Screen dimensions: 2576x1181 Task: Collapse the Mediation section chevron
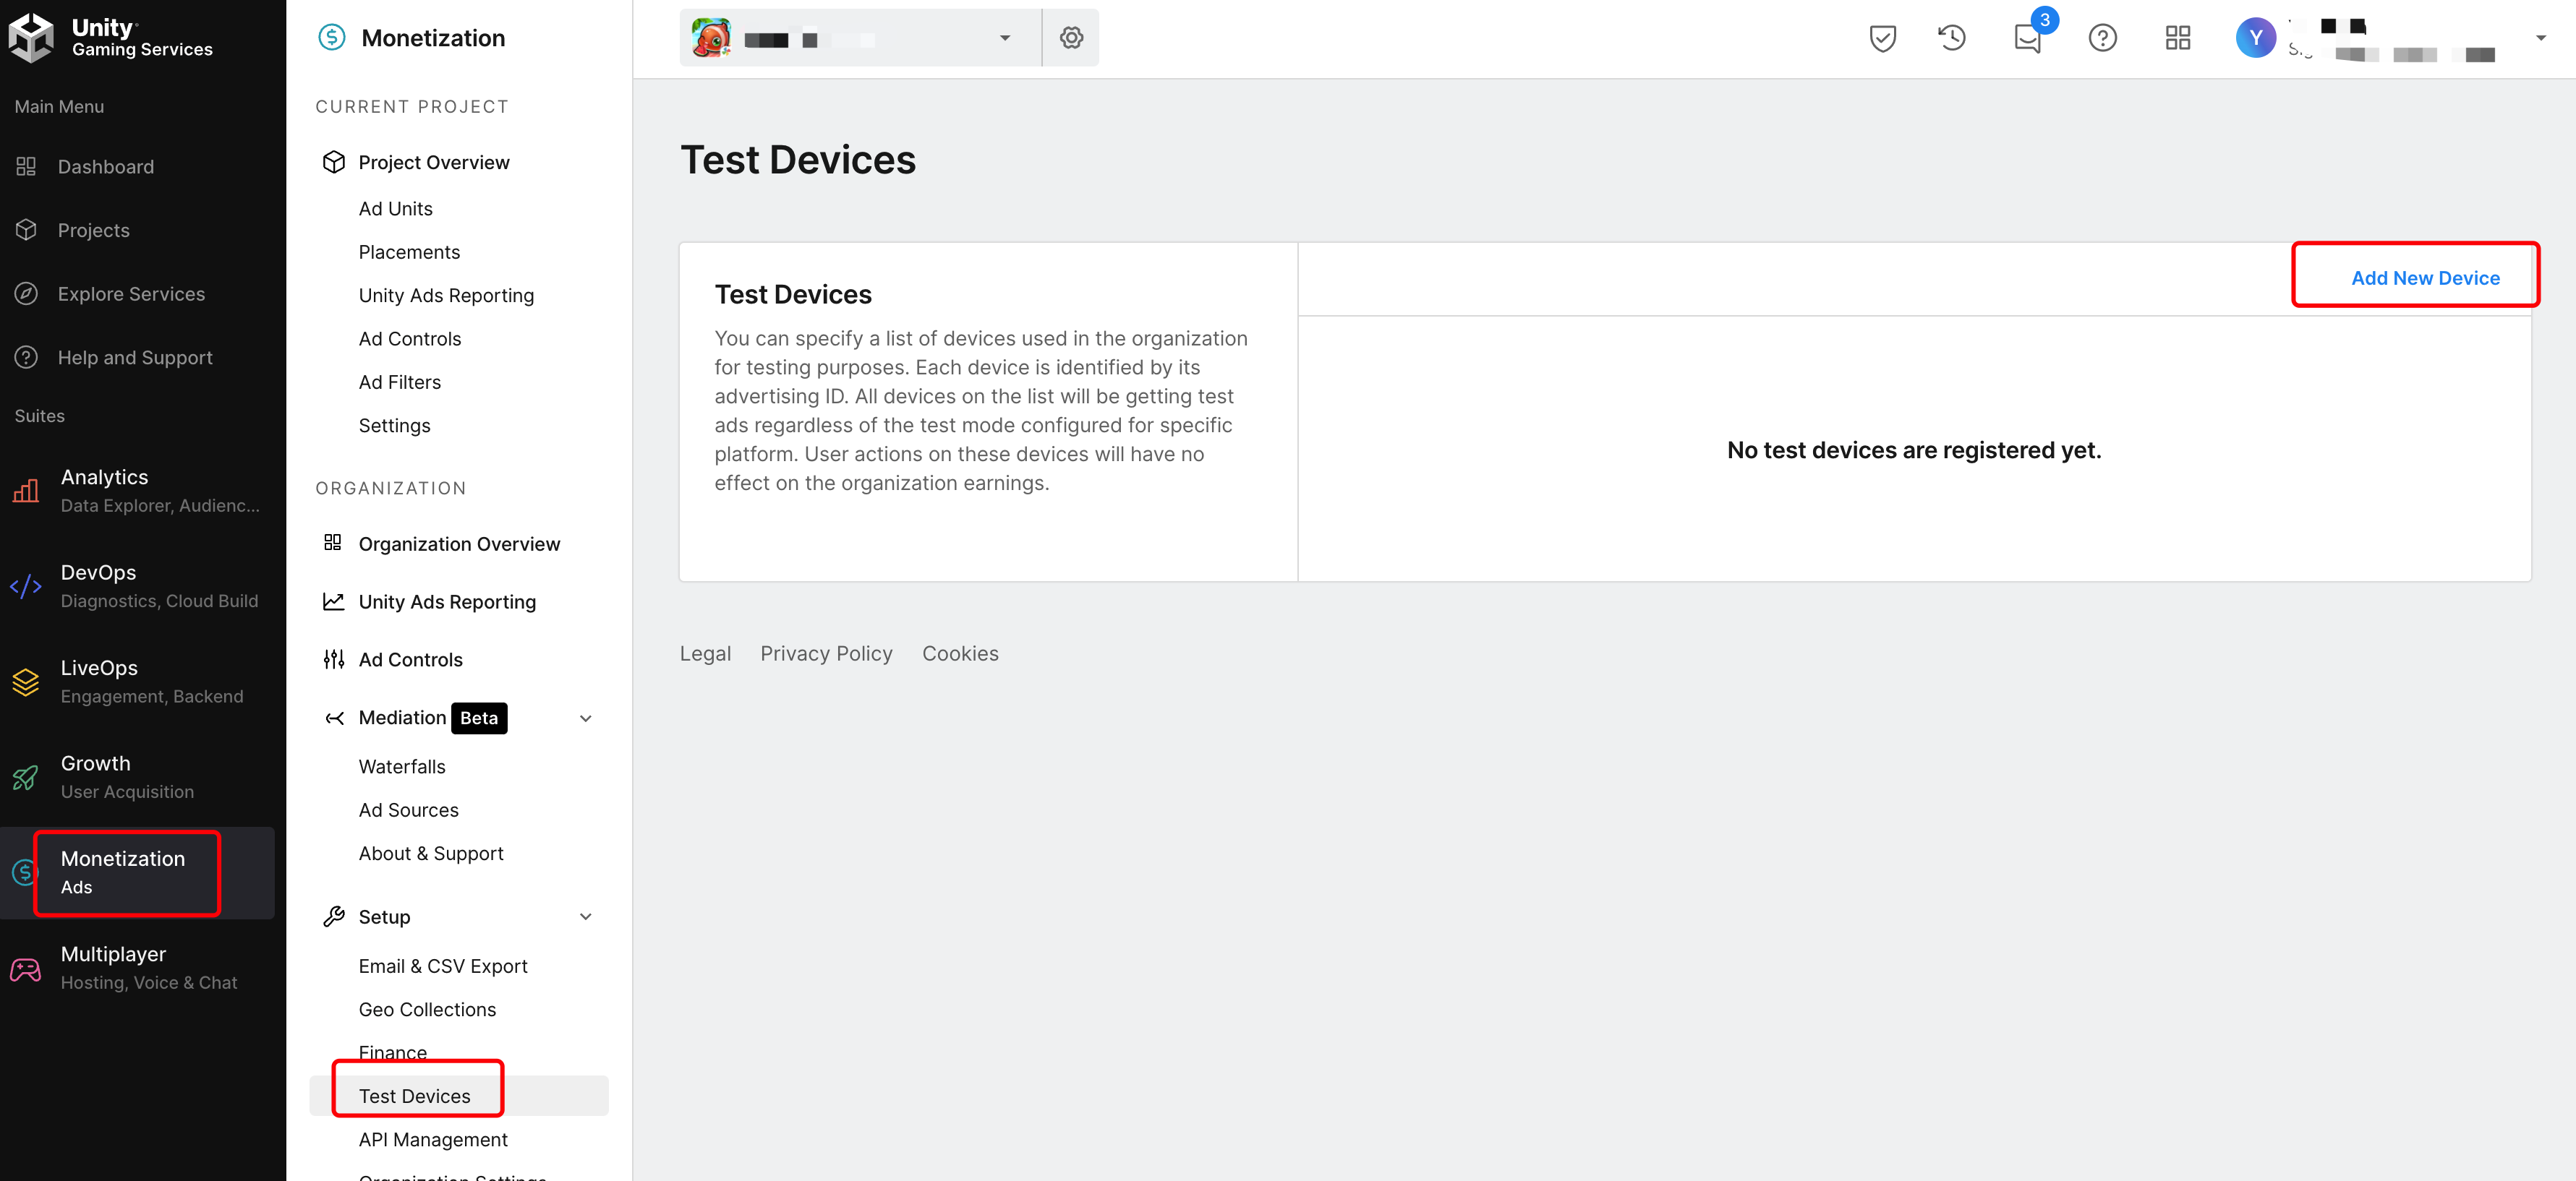586,718
